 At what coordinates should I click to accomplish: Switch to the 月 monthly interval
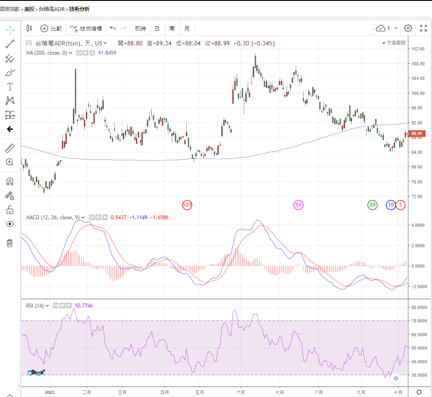pos(187,28)
